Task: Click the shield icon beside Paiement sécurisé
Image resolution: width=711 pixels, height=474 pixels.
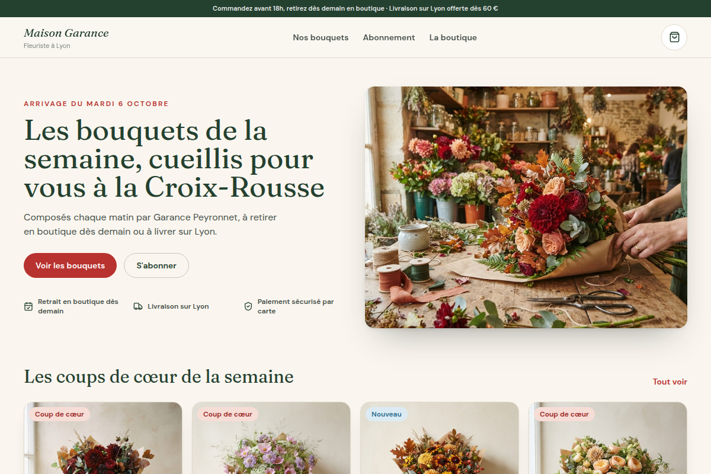Action: (x=248, y=306)
